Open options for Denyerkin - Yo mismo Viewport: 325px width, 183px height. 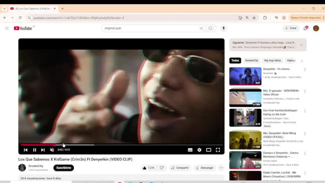click(305, 70)
